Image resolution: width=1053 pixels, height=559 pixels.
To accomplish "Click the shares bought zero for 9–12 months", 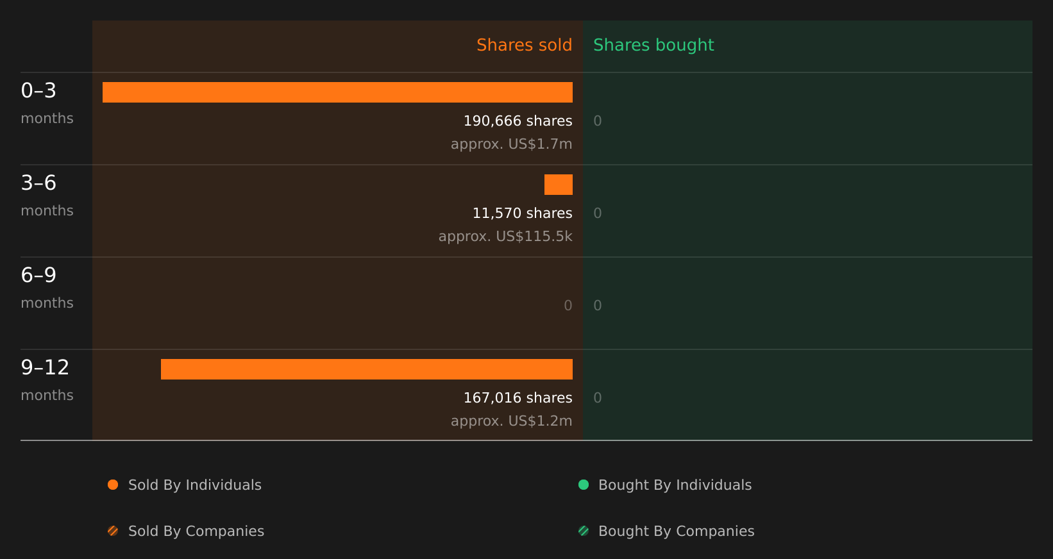I will [x=598, y=398].
